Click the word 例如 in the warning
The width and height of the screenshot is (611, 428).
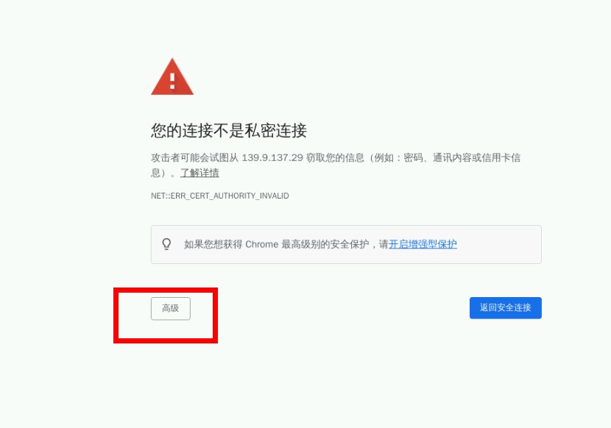coord(384,157)
